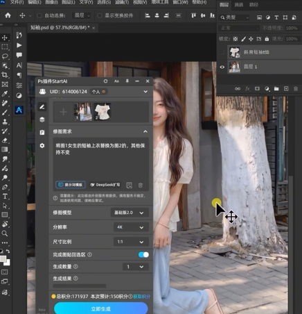The image size is (302, 314).
Task: Select the Rectangular Marquee tool
Action: pos(5,47)
